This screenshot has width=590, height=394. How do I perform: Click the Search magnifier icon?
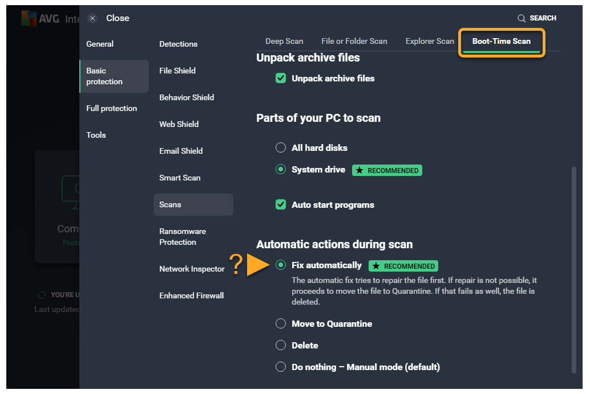(522, 18)
